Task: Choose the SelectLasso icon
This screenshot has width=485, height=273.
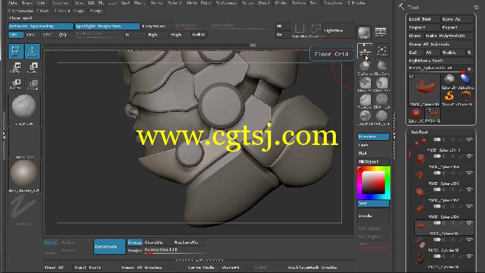Action: pyautogui.click(x=315, y=30)
